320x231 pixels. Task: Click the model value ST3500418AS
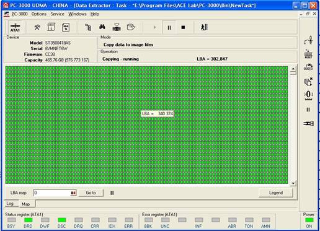pyautogui.click(x=58, y=43)
